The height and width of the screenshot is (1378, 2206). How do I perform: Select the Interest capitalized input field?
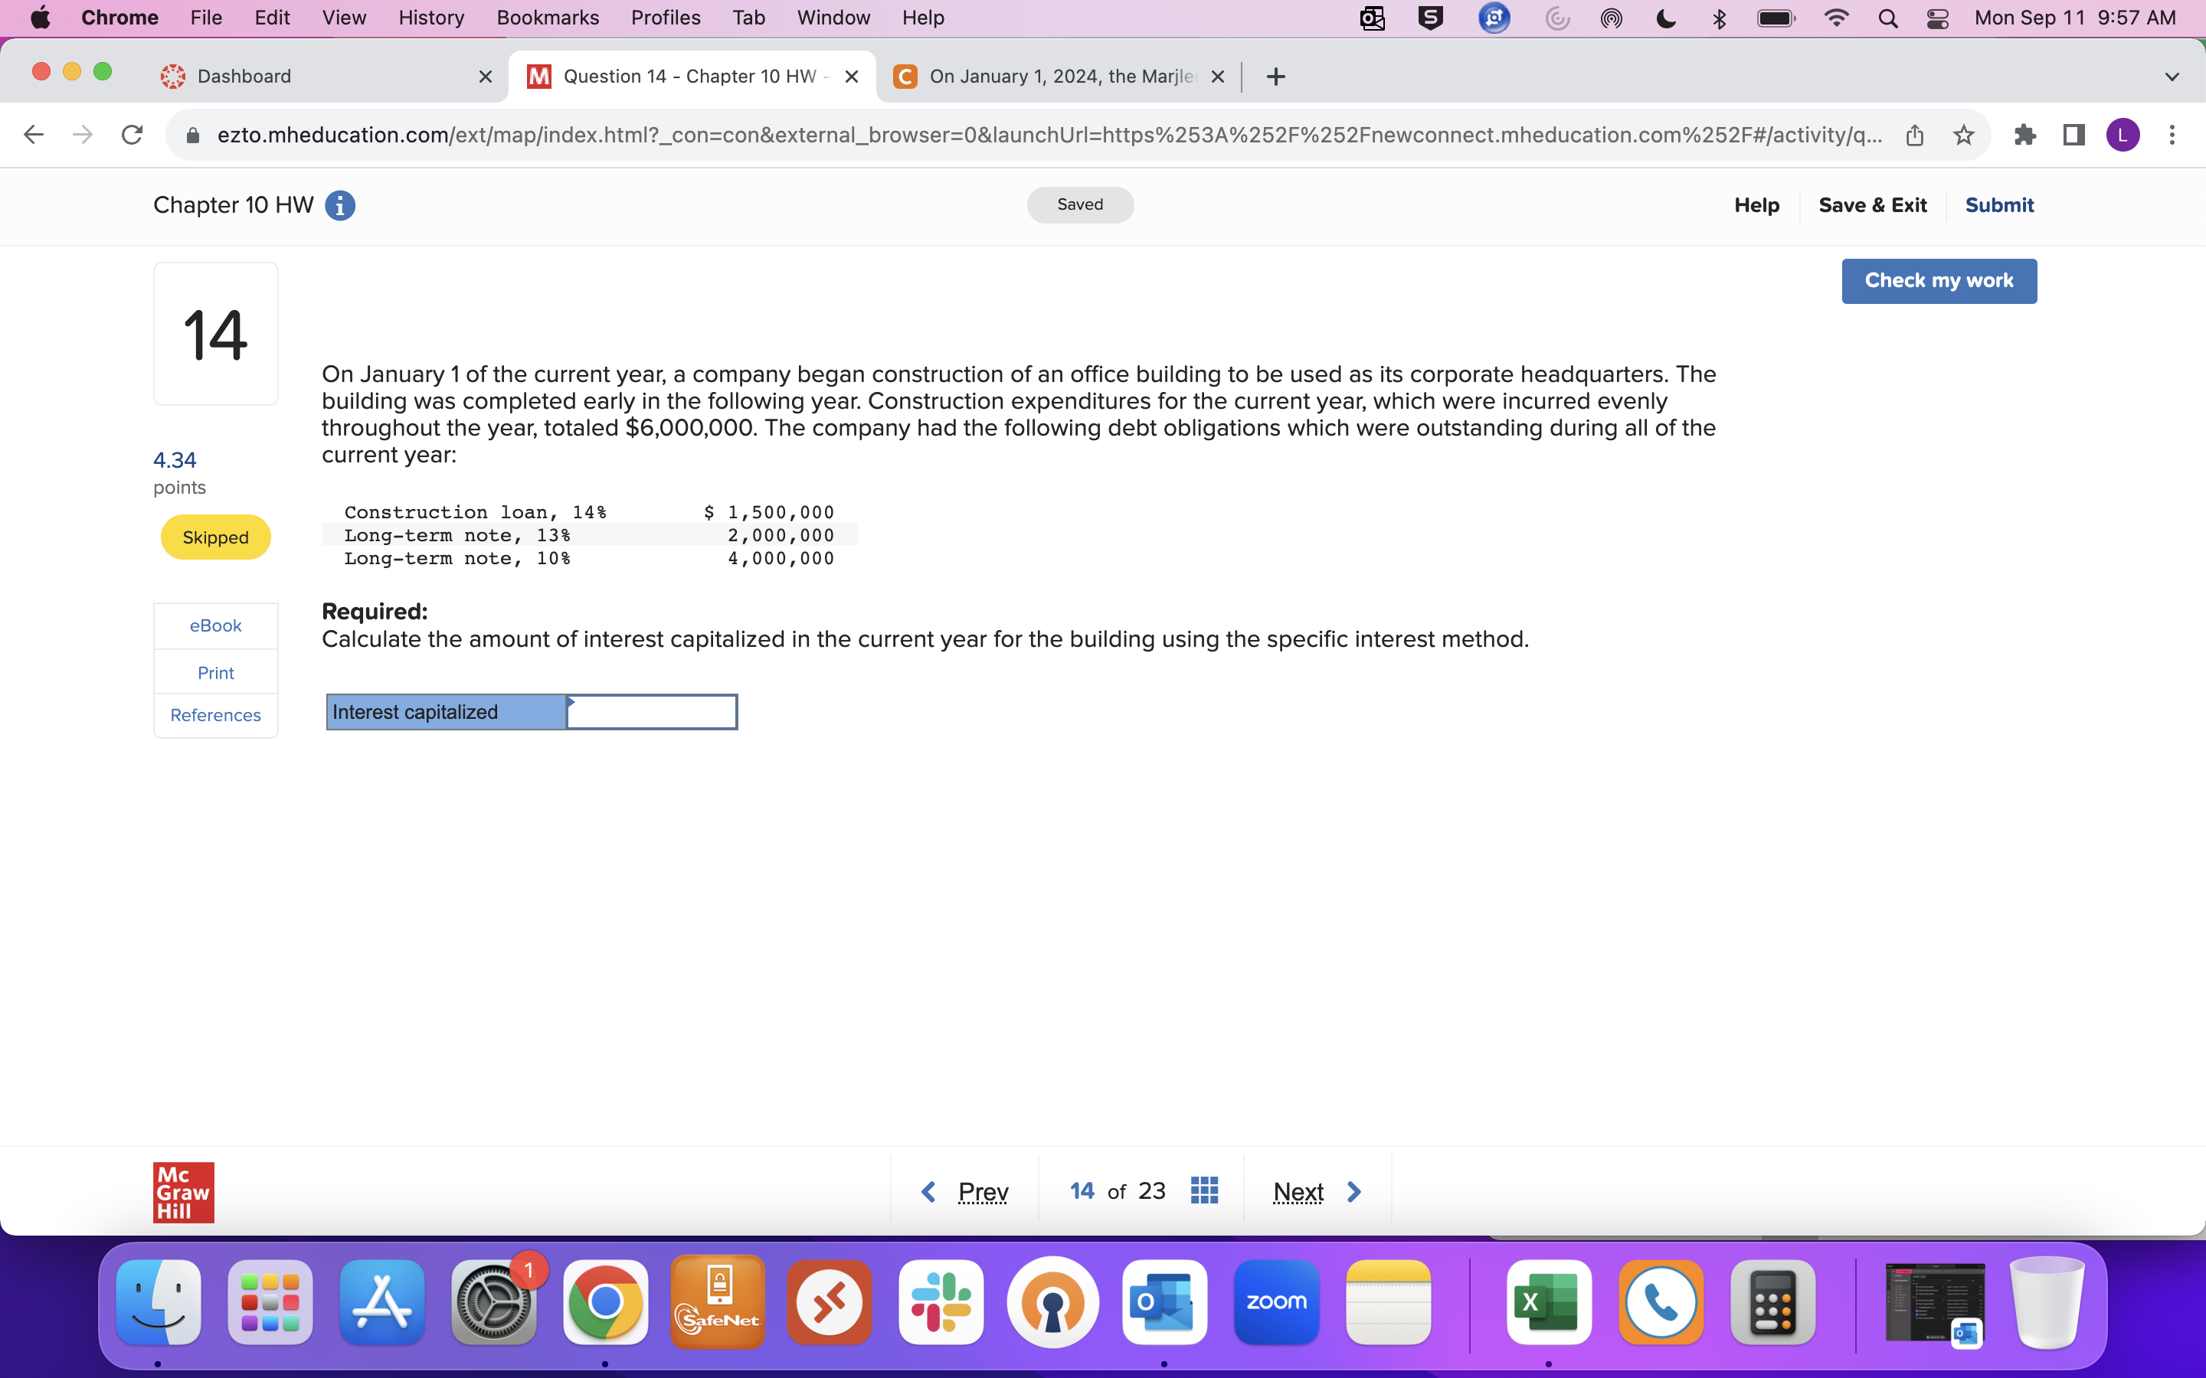(653, 710)
